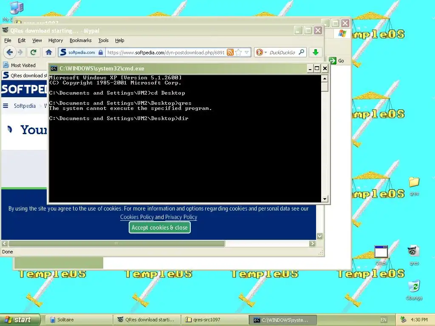Open the View menu in Mypal
Screen dimensions: 435x326
click(37, 40)
